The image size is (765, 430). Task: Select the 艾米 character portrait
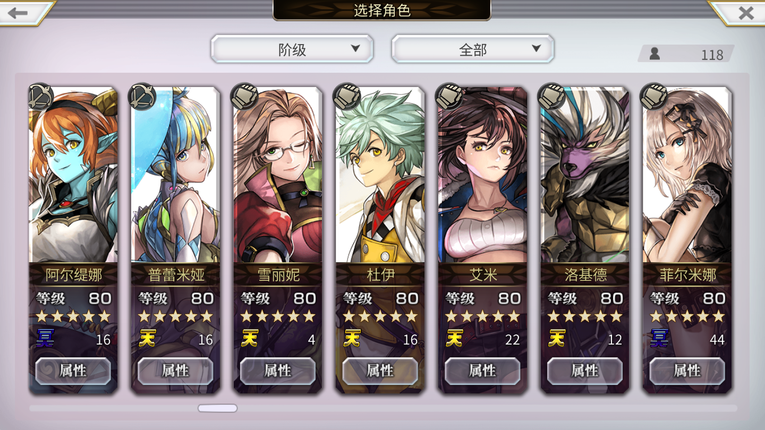coord(483,175)
